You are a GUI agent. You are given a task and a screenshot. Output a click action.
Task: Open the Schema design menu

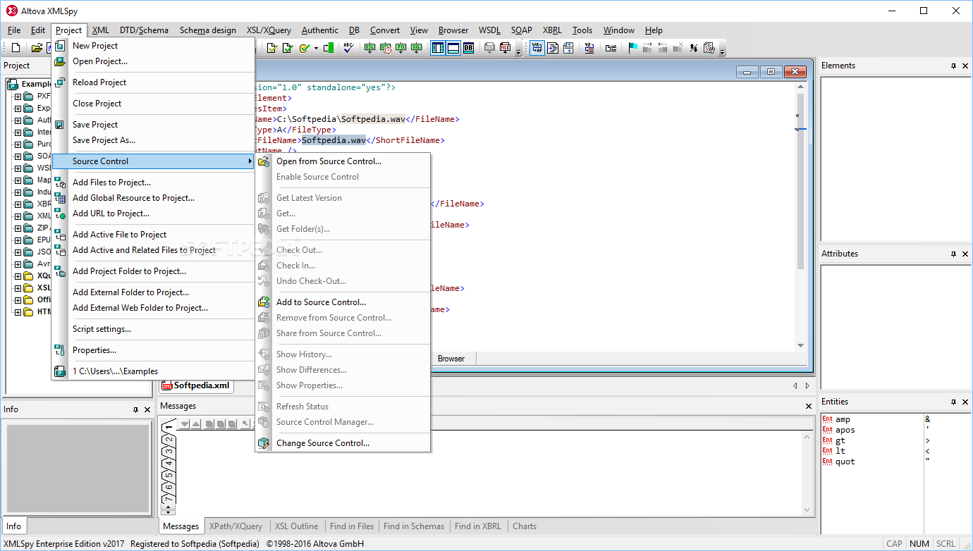[208, 30]
